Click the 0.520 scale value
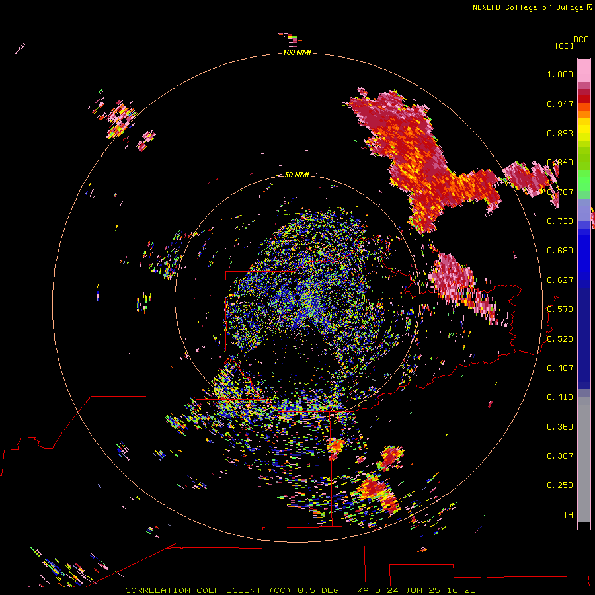595x595 pixels. (x=560, y=339)
